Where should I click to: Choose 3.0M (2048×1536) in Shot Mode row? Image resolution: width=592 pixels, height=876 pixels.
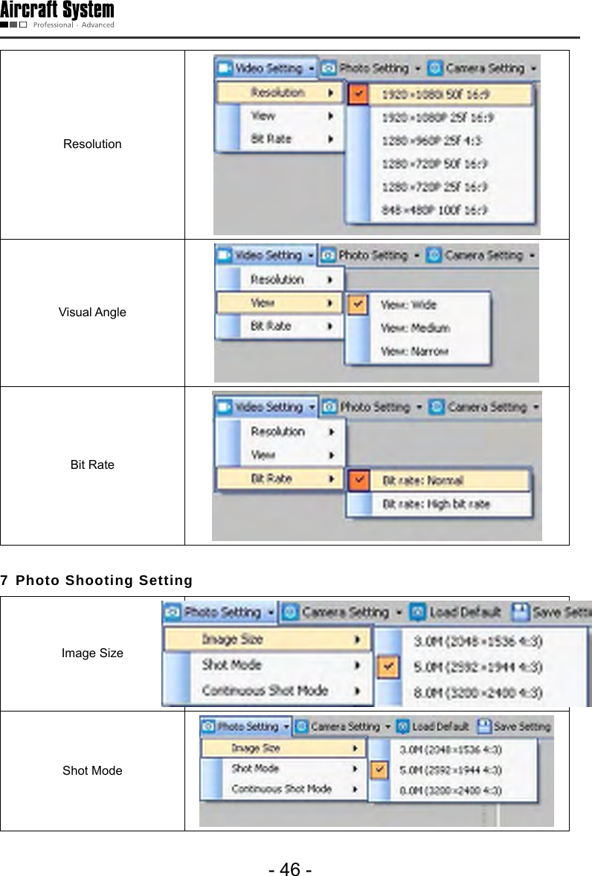click(453, 749)
